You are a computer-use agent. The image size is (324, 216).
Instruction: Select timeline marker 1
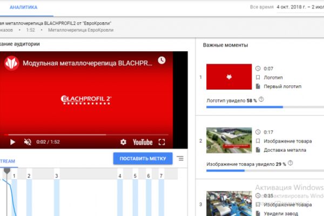point(14,176)
